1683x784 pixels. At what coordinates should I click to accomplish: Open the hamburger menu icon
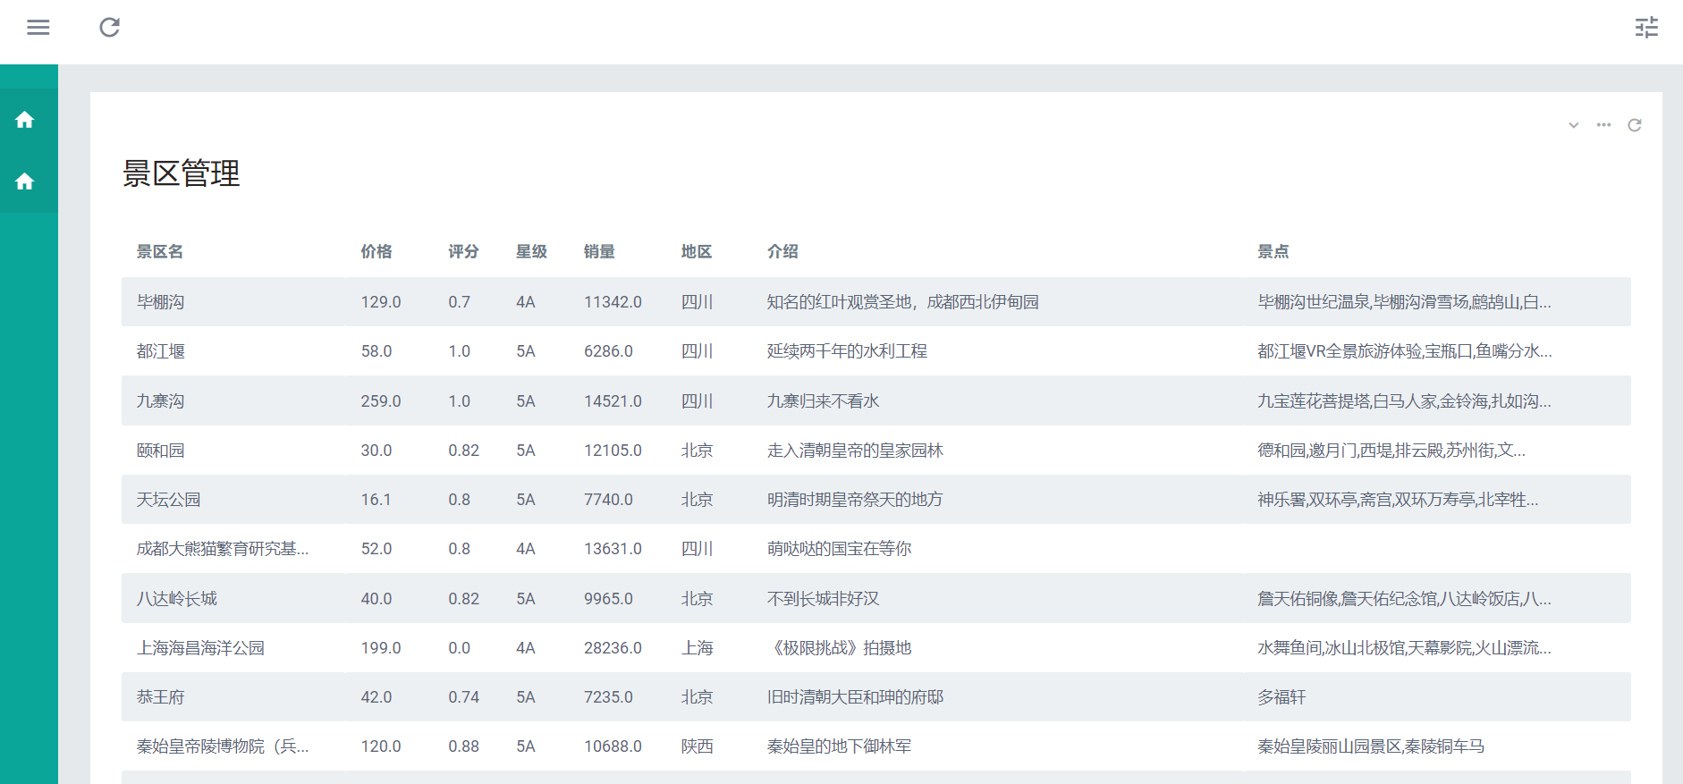point(38,28)
